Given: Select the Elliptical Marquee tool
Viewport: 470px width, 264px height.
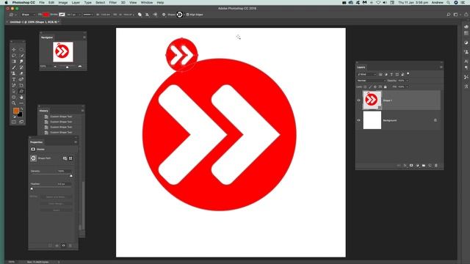Looking at the screenshot, I should click(x=21, y=49).
